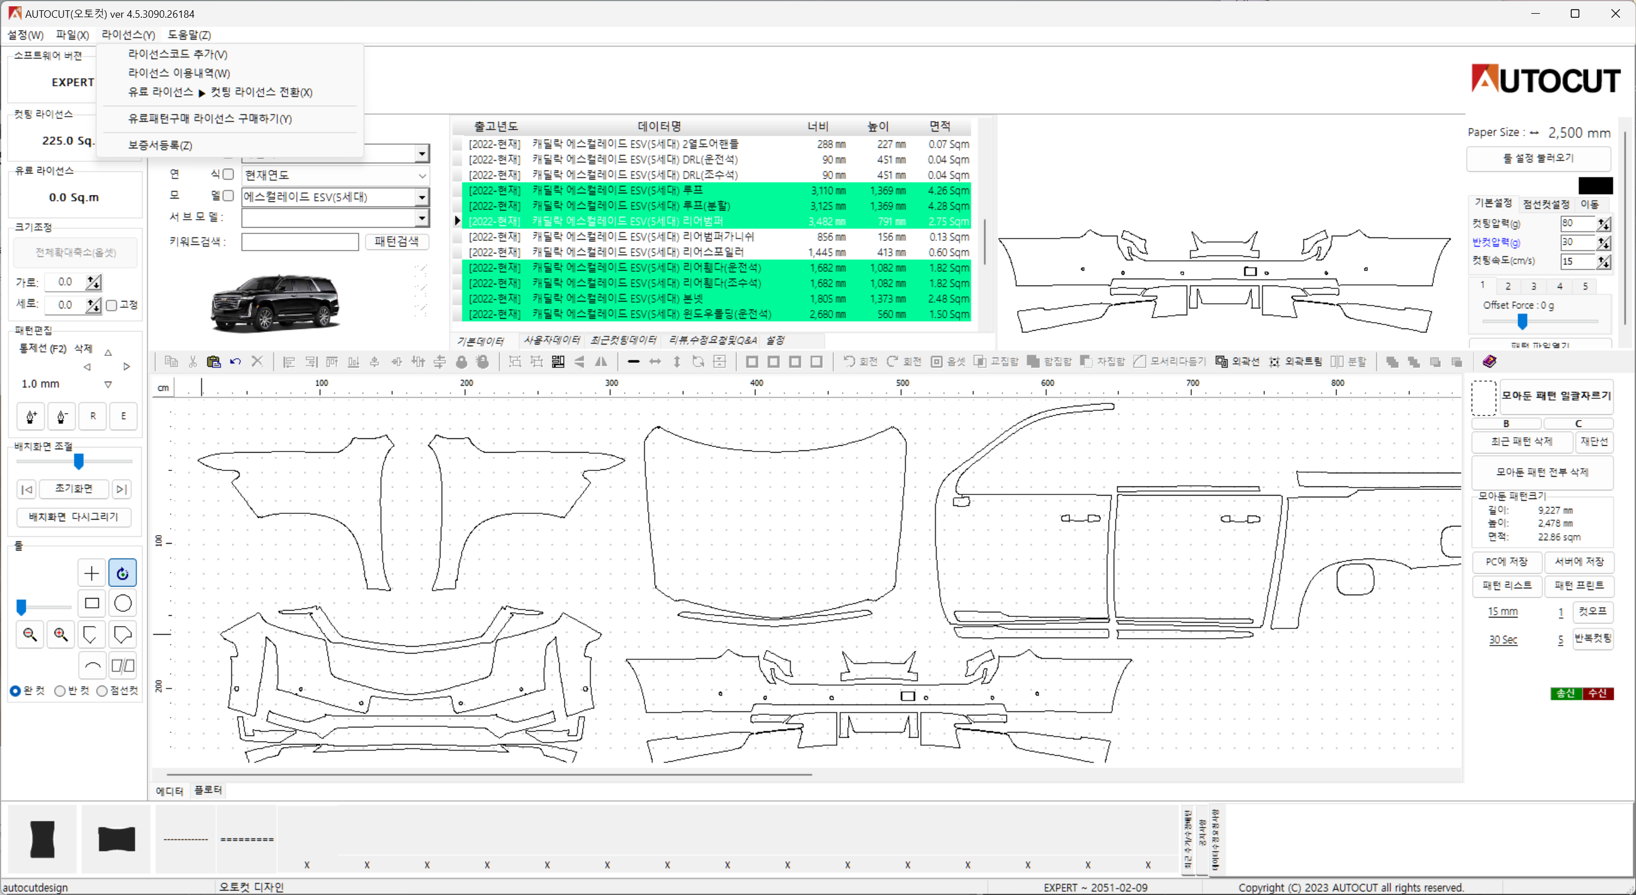Viewport: 1636px width, 895px height.
Task: Open the 서브모델 sub-model dropdown
Action: (422, 219)
